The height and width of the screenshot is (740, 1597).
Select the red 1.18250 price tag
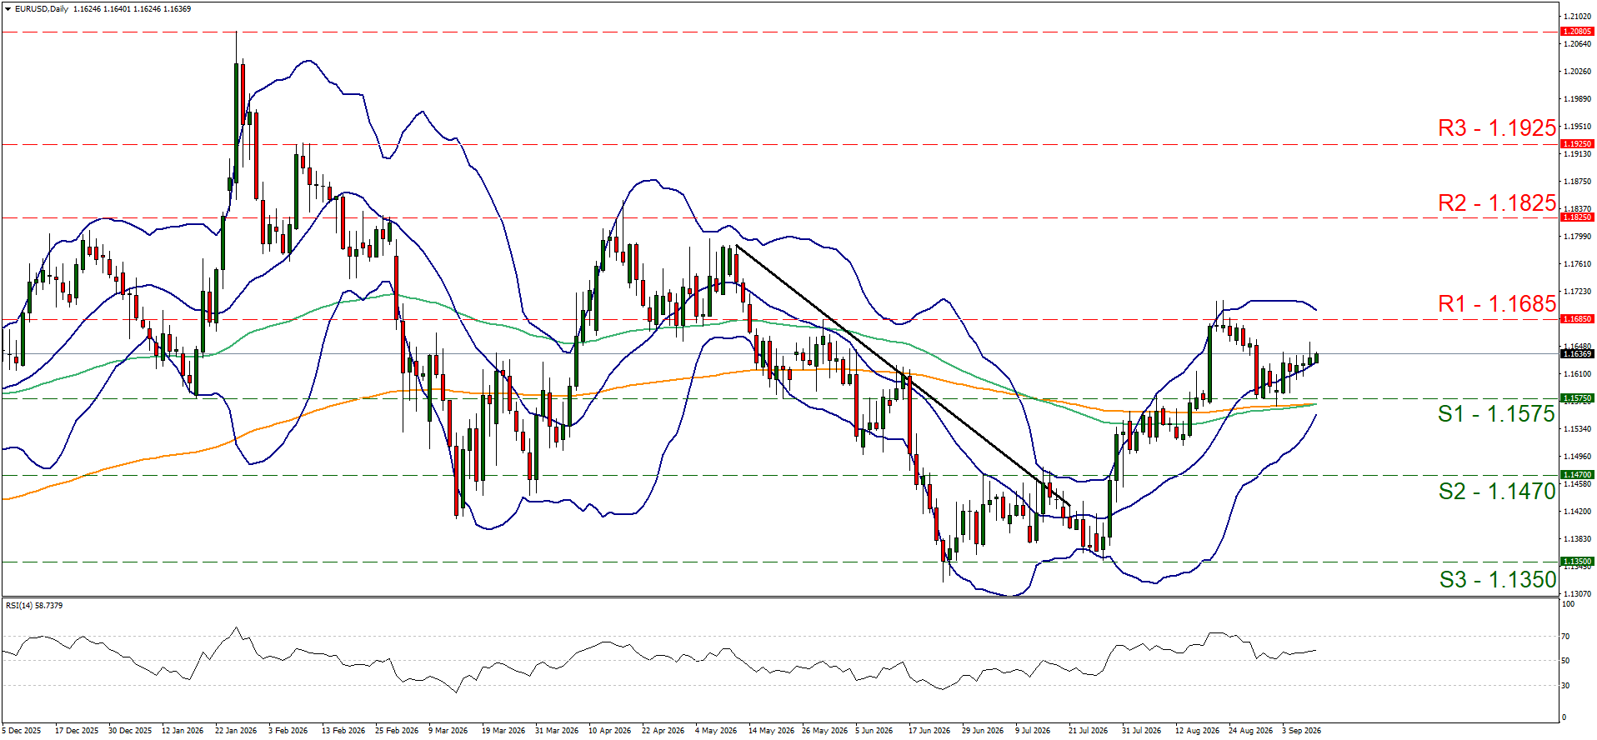tap(1577, 217)
